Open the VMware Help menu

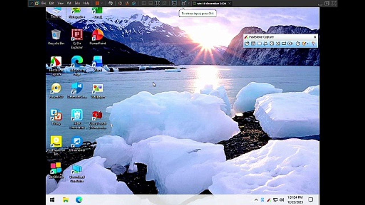click(x=86, y=3)
